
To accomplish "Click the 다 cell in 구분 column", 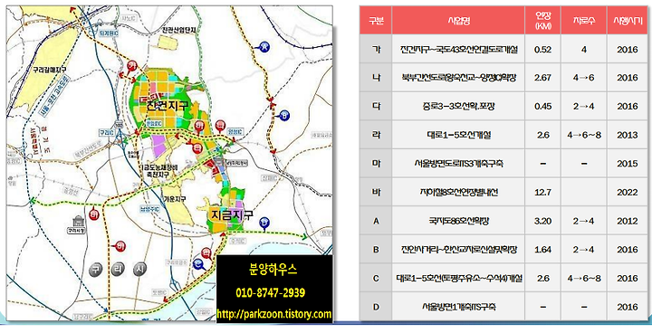I will click(376, 106).
